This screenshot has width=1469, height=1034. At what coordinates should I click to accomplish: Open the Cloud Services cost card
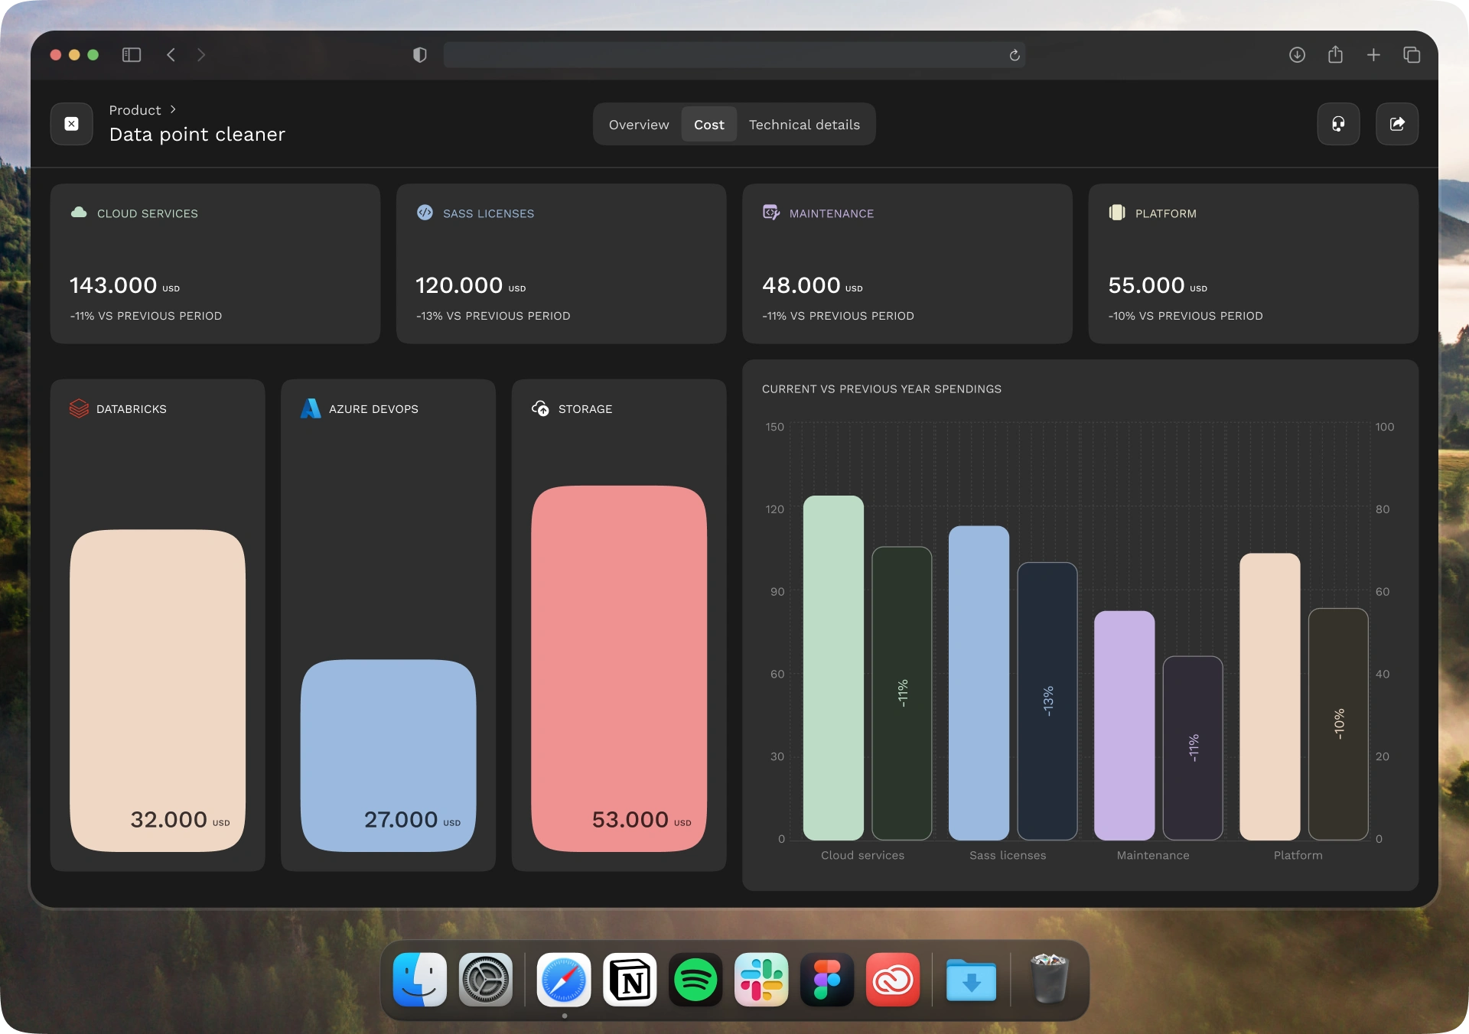[215, 263]
